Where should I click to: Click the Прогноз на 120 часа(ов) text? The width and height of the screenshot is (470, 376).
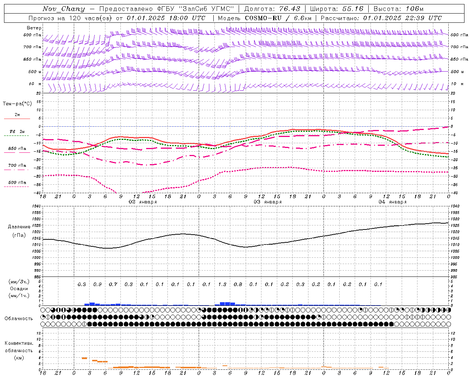tap(70, 18)
